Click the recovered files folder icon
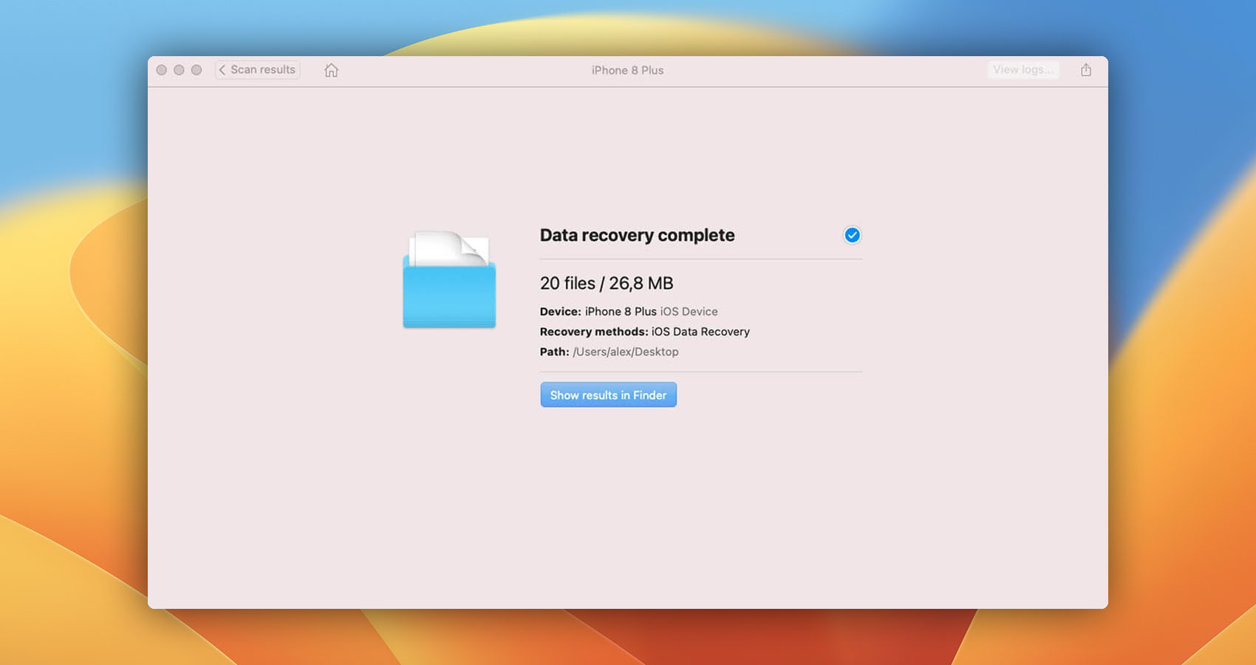The height and width of the screenshot is (665, 1256). point(449,279)
